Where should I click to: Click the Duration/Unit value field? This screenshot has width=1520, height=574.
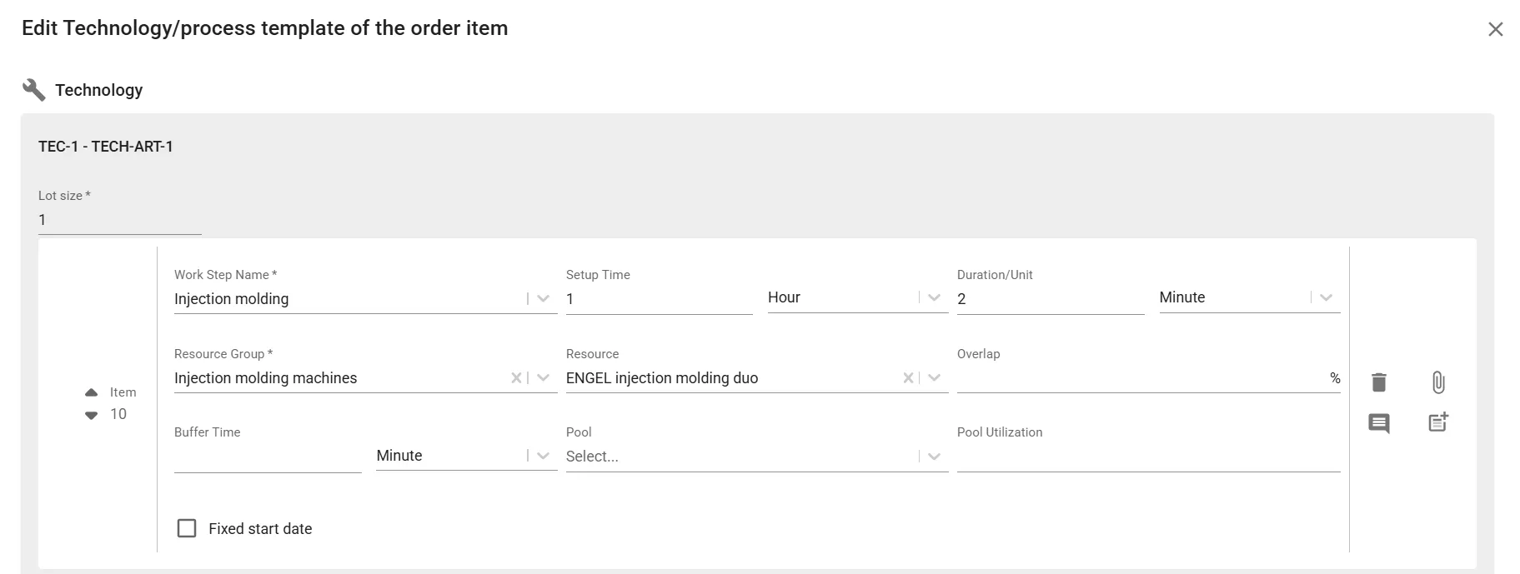tap(1051, 299)
